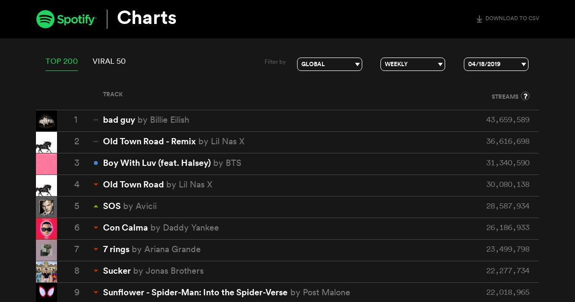Click the red down arrow beside Con Calma
This screenshot has width=575, height=302.
(96, 228)
